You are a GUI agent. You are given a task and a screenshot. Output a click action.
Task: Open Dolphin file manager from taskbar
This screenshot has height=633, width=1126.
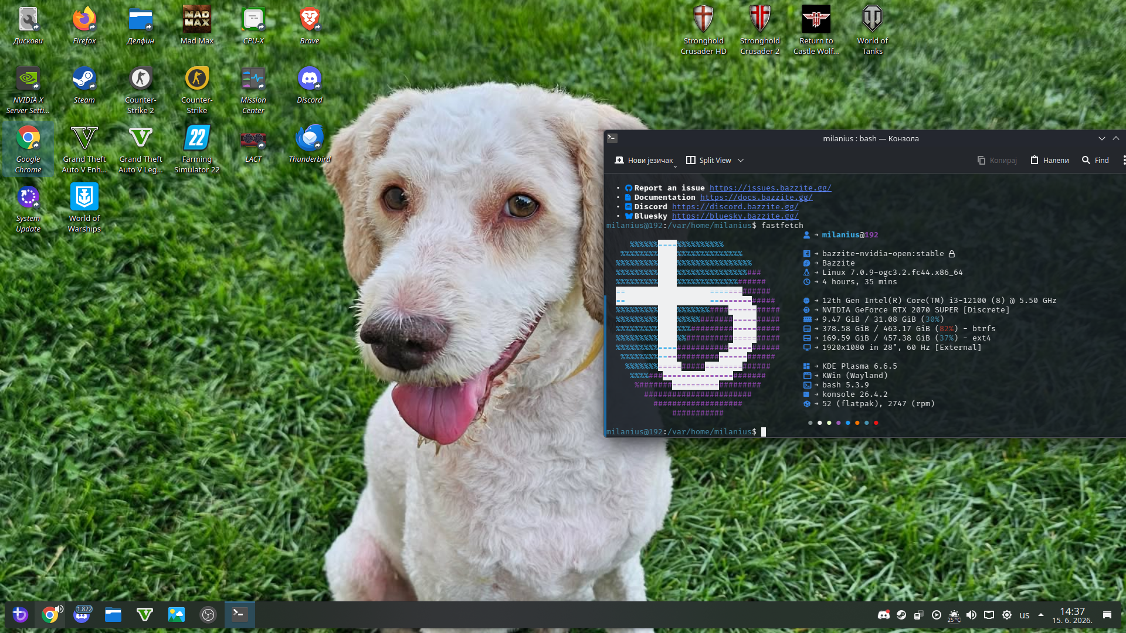click(113, 614)
